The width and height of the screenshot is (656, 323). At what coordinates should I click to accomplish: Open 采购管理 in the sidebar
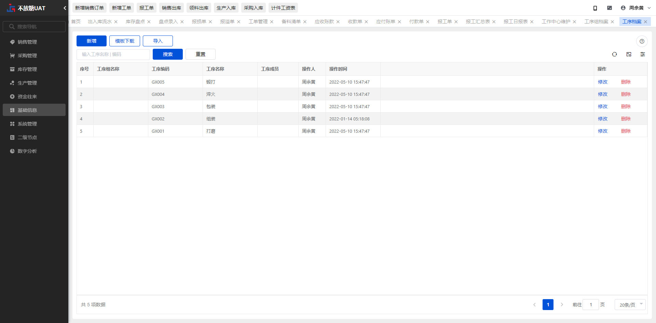(34, 56)
